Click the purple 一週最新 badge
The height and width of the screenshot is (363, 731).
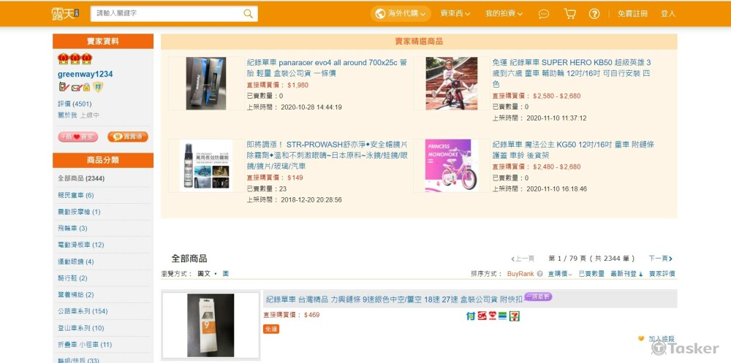(538, 297)
